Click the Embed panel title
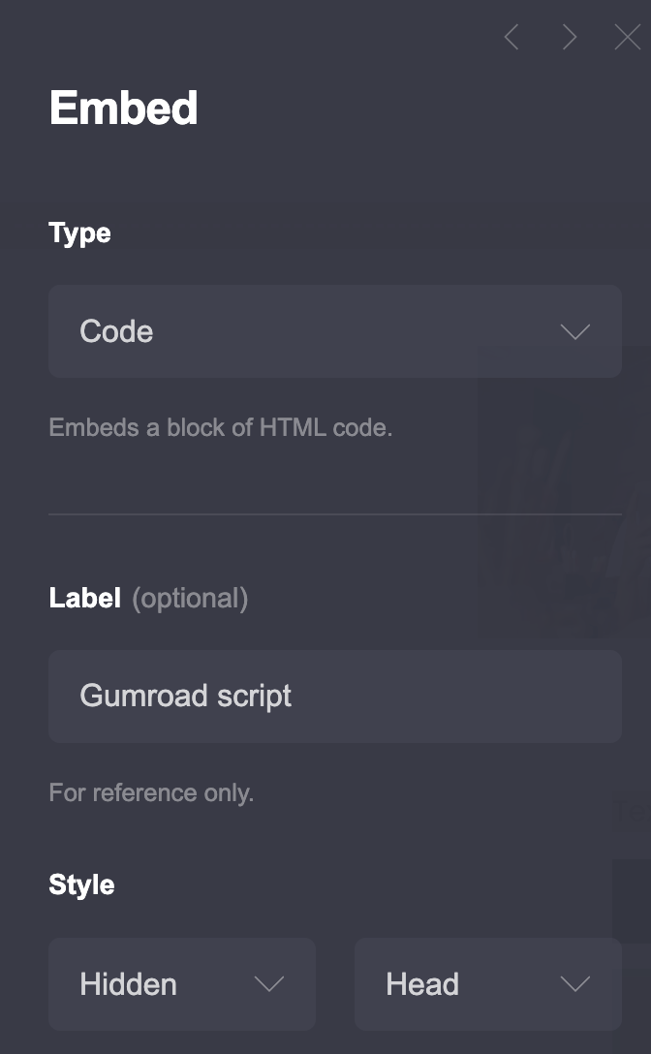Image resolution: width=651 pixels, height=1054 pixels. coord(124,108)
